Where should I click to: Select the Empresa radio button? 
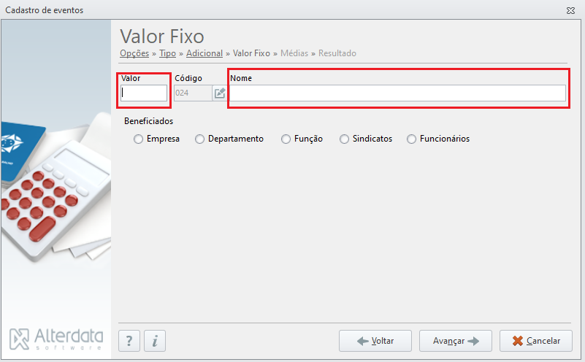pyautogui.click(x=139, y=139)
